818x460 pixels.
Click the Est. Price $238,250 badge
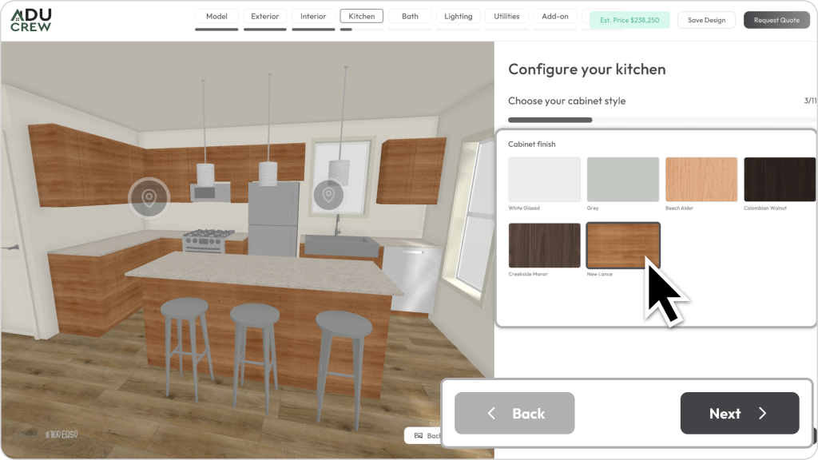click(x=629, y=20)
